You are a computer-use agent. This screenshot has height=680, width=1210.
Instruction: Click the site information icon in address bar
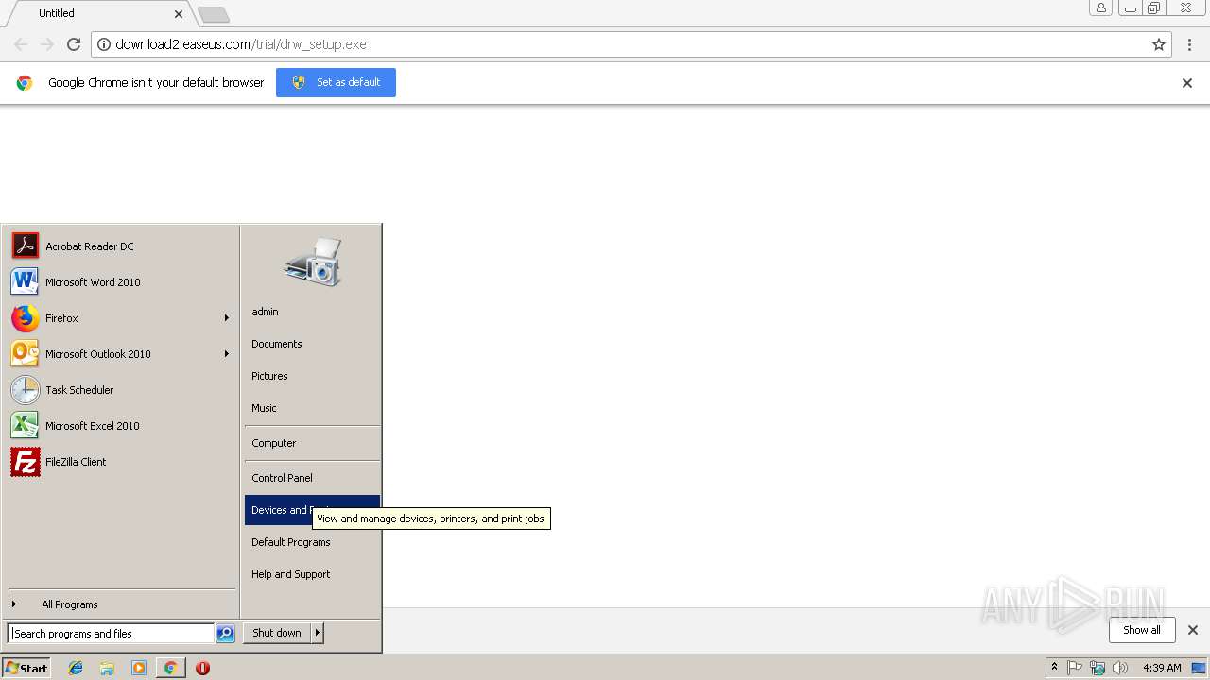104,44
